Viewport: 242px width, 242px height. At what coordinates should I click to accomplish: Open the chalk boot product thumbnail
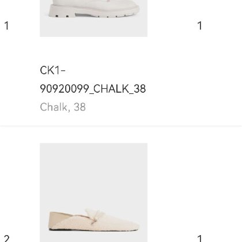[x=93, y=18]
